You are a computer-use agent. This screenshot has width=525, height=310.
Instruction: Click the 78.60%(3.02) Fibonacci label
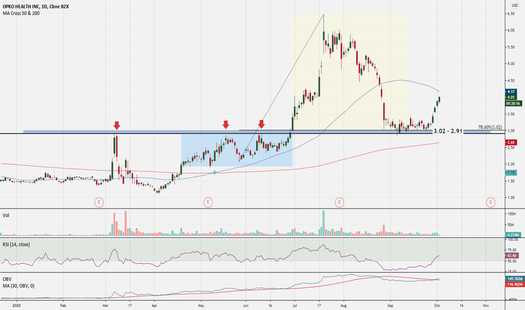(490, 127)
